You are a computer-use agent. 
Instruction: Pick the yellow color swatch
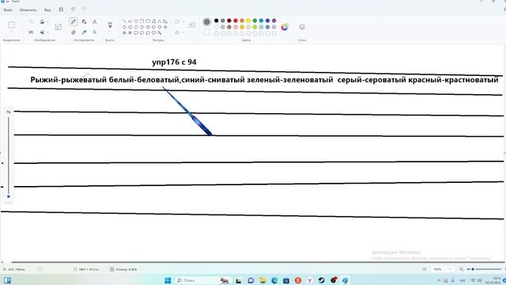tap(248, 21)
